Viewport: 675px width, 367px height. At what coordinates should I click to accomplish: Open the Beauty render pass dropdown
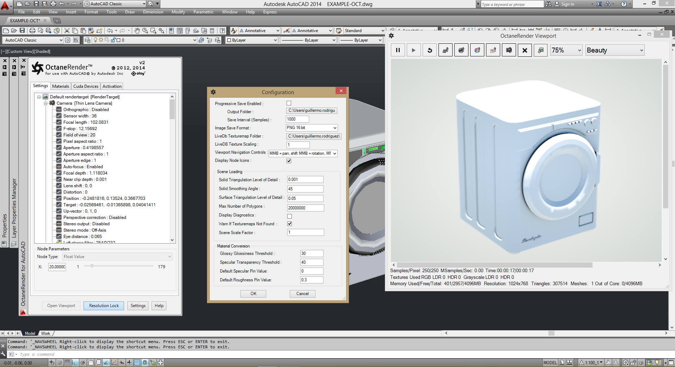pos(615,50)
